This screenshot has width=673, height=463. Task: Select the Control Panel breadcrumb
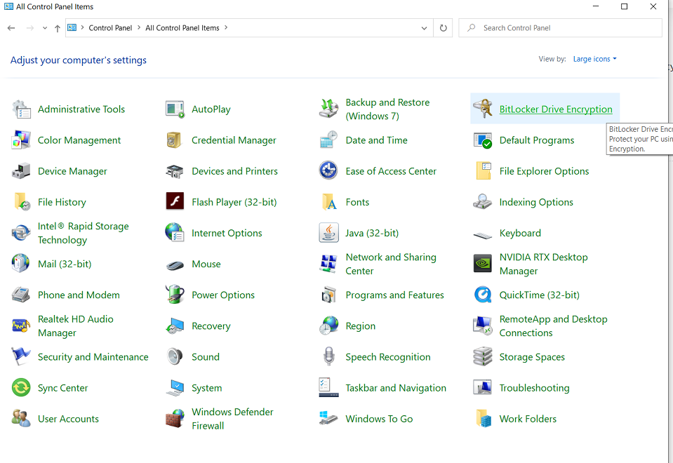click(x=110, y=28)
